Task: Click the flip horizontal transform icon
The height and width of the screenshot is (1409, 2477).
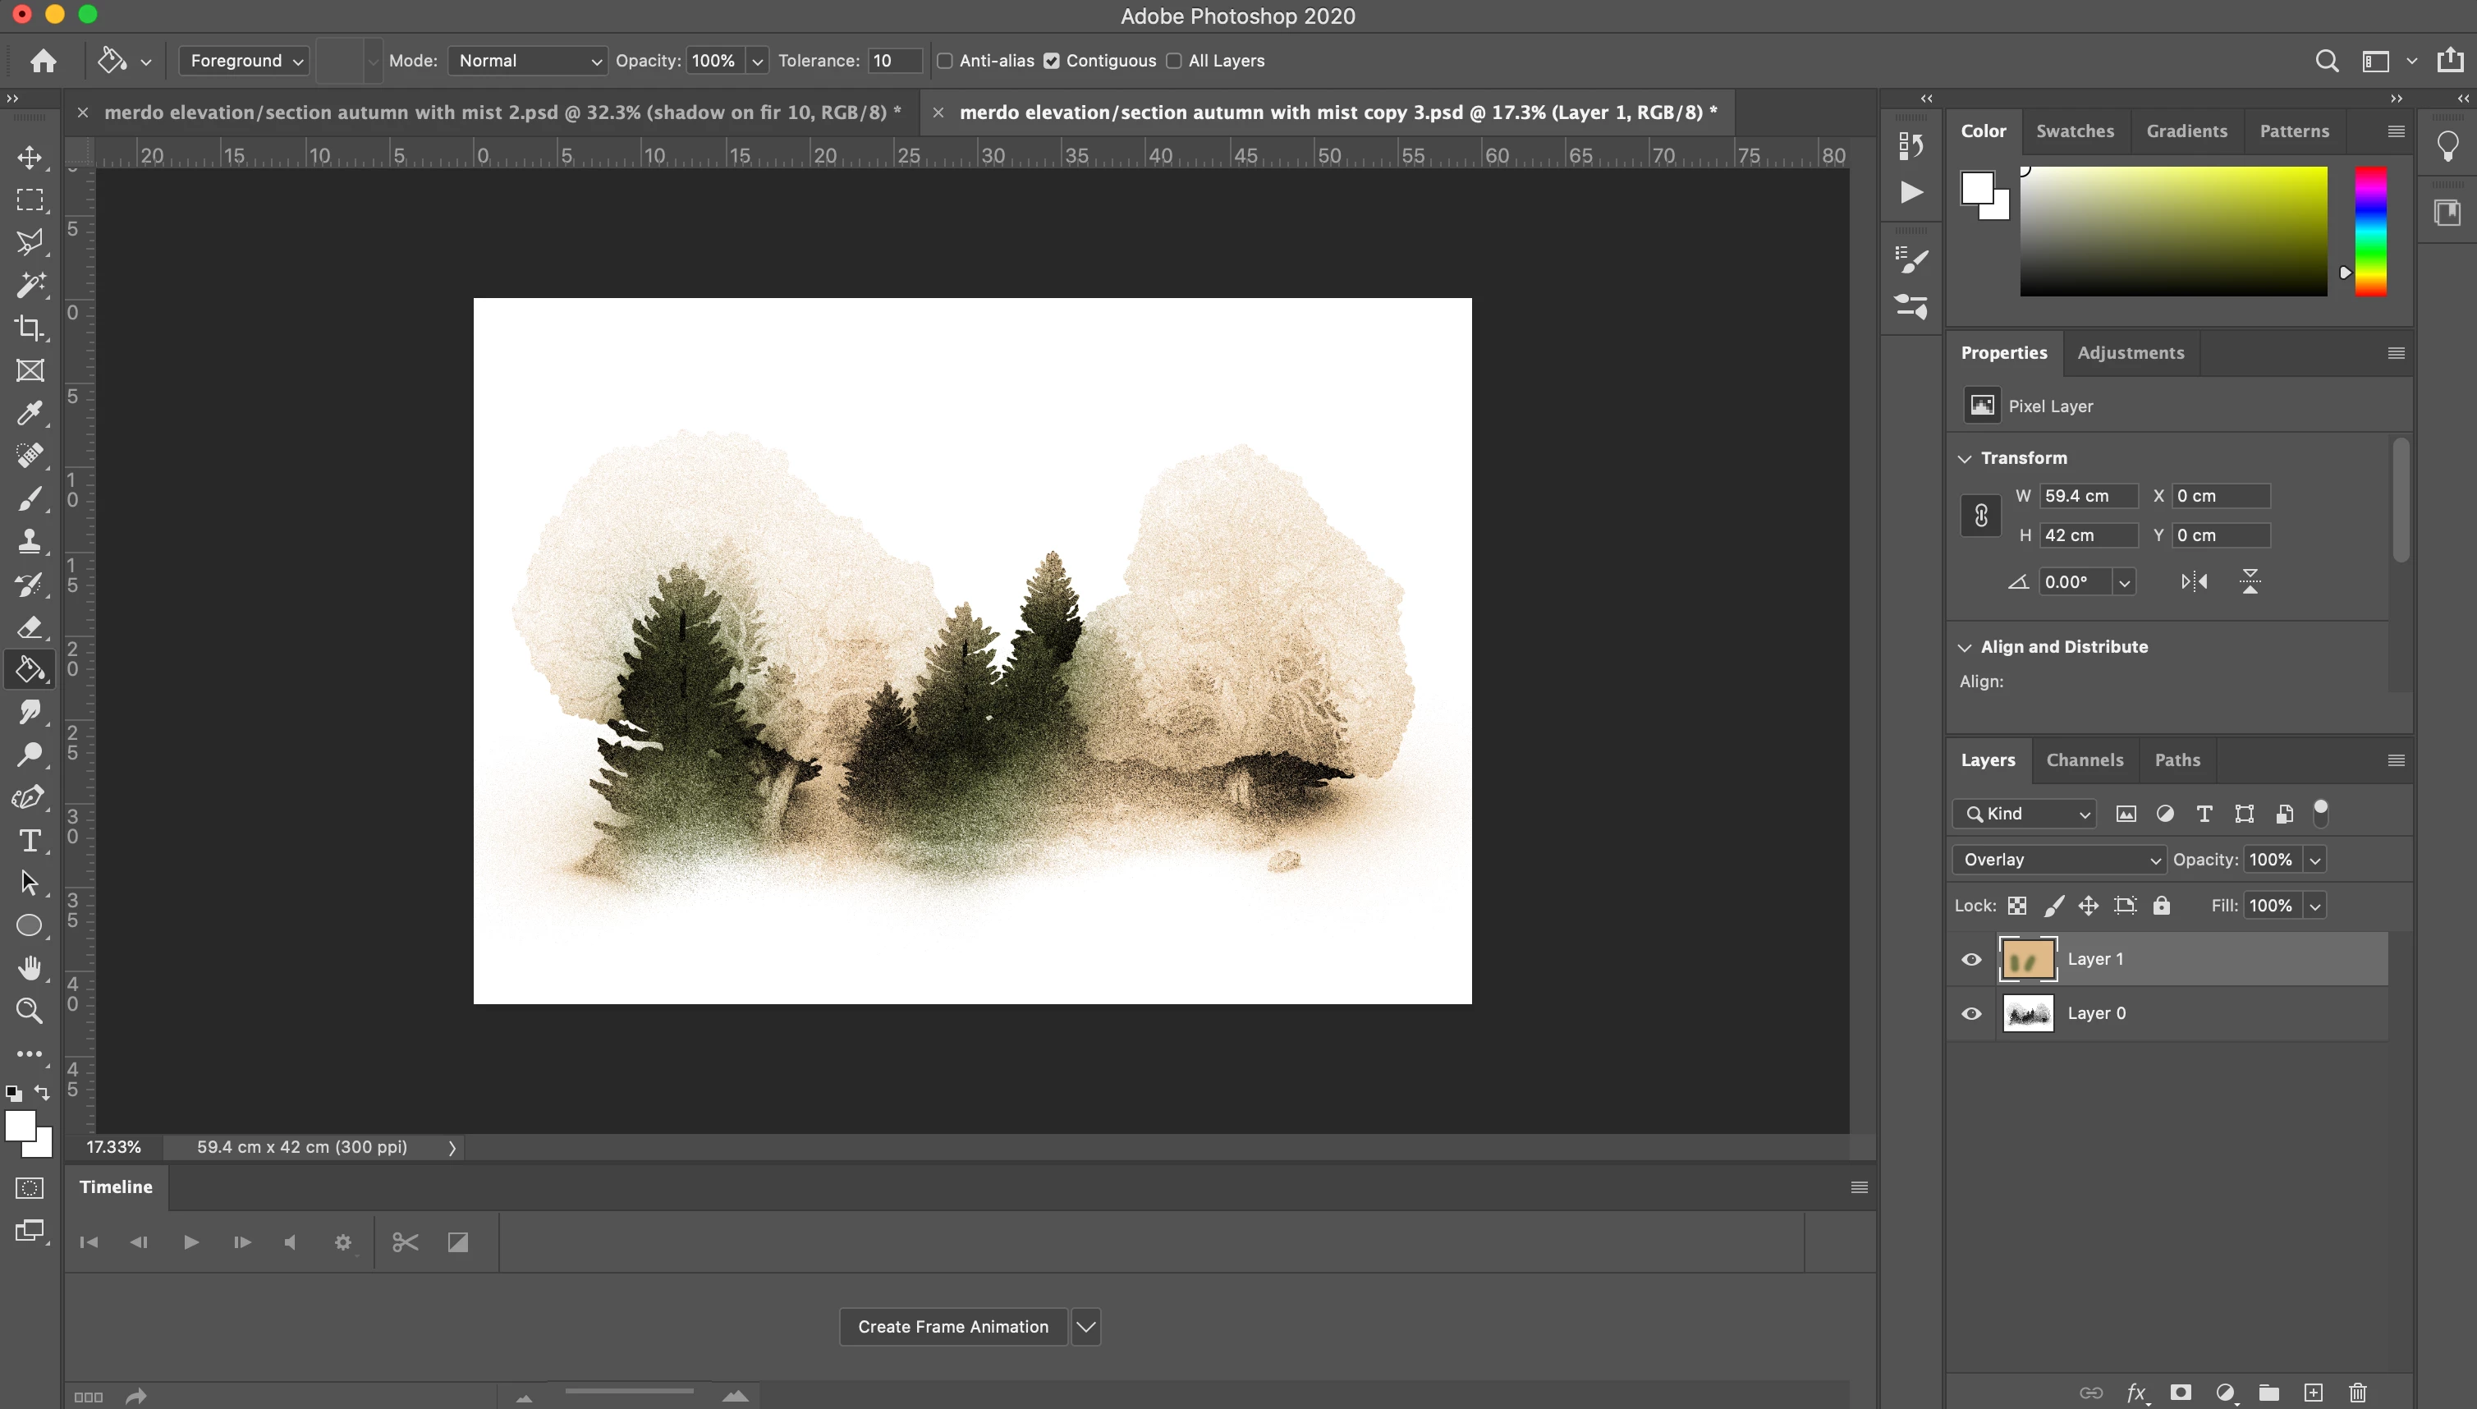Action: click(2194, 581)
